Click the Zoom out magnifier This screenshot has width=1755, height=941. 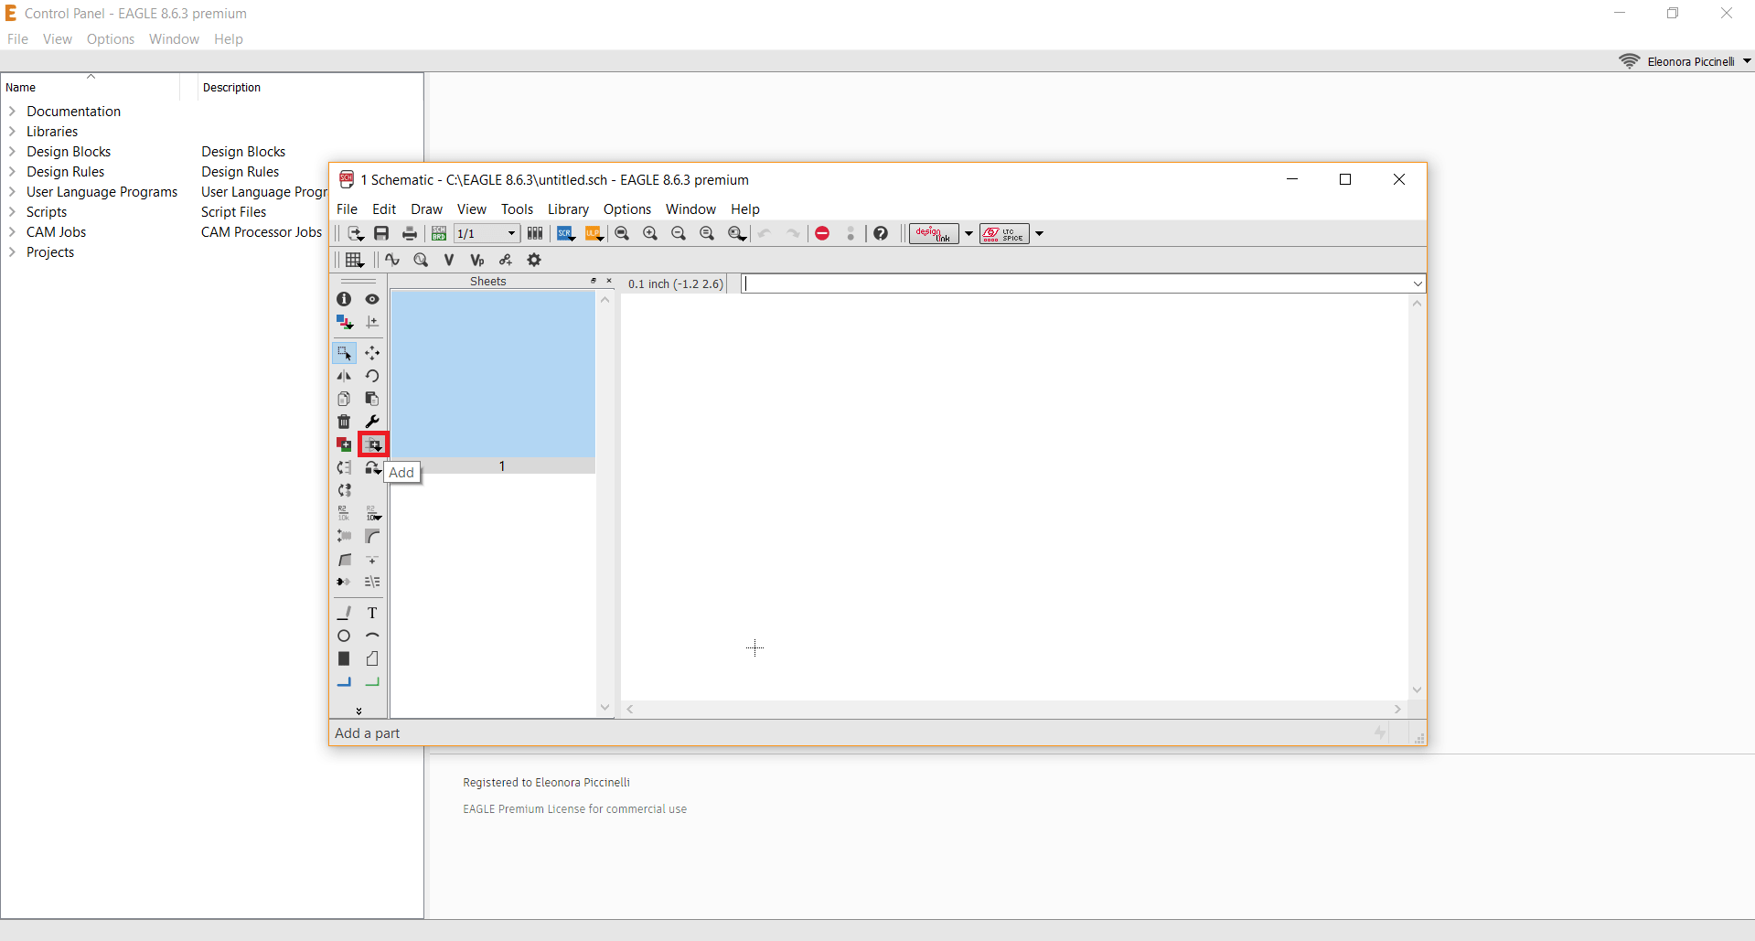pyautogui.click(x=679, y=233)
